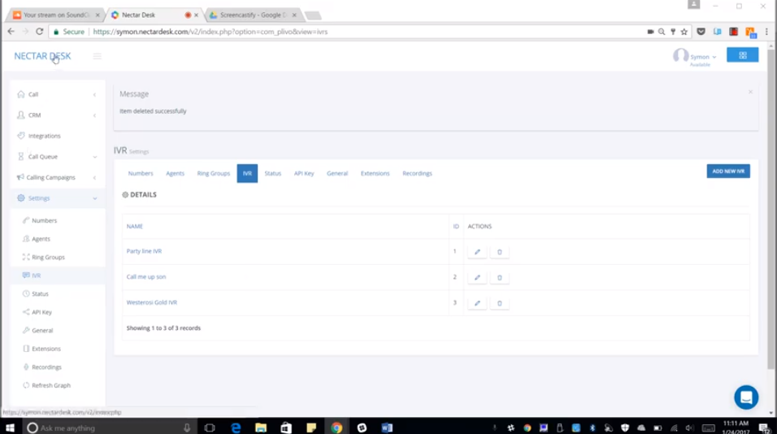Click the page vertical scrollbar
The image size is (777, 434).
770,208
